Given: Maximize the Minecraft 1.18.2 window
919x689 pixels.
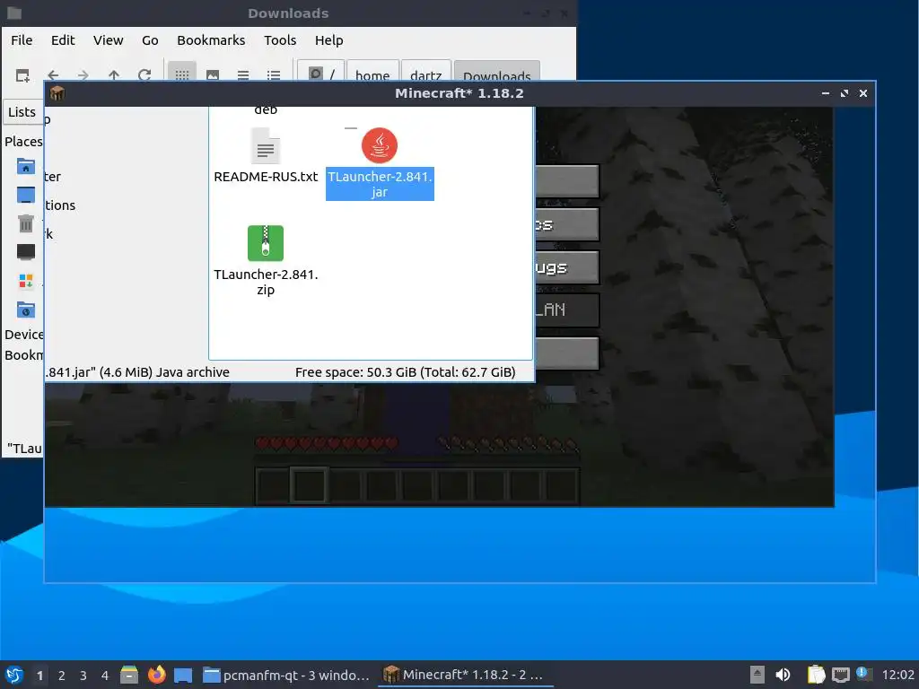Looking at the screenshot, I should click(x=844, y=93).
